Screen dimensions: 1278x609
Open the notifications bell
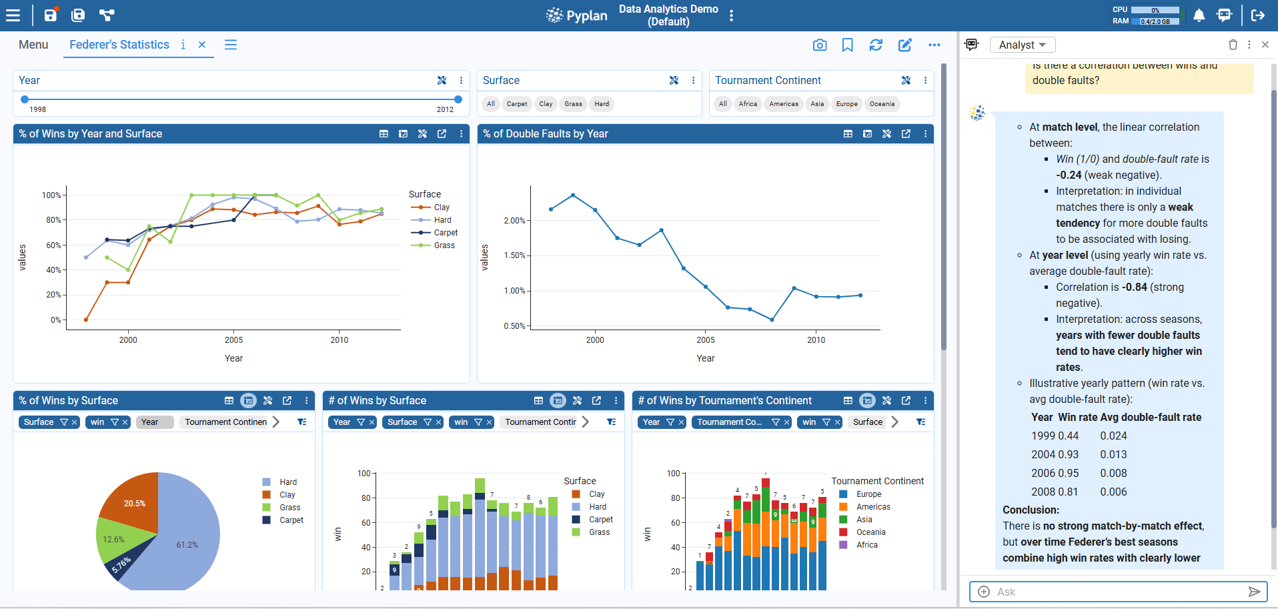coord(1199,15)
